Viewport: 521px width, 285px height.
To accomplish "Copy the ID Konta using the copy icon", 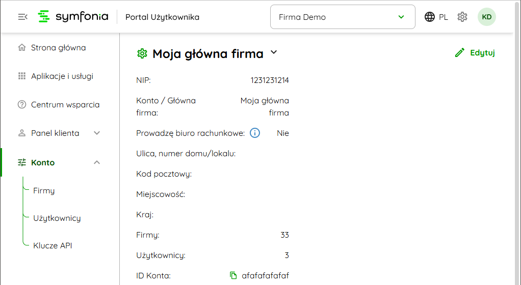I will (x=233, y=275).
